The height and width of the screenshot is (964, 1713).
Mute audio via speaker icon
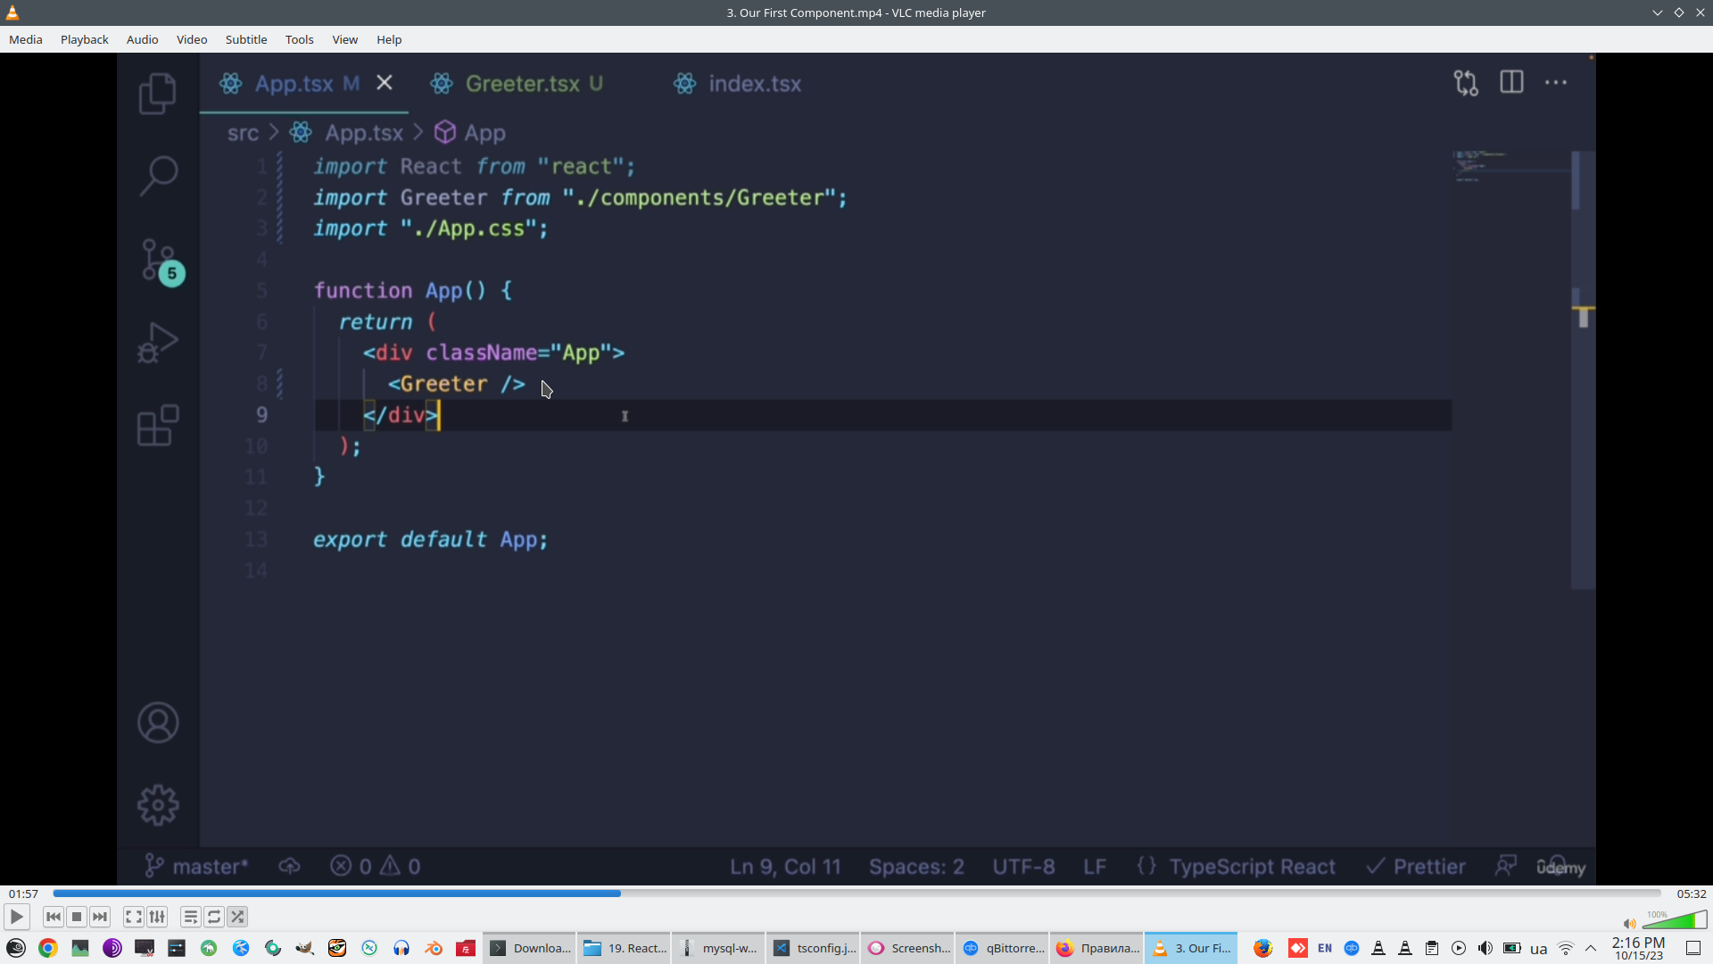[1629, 924]
